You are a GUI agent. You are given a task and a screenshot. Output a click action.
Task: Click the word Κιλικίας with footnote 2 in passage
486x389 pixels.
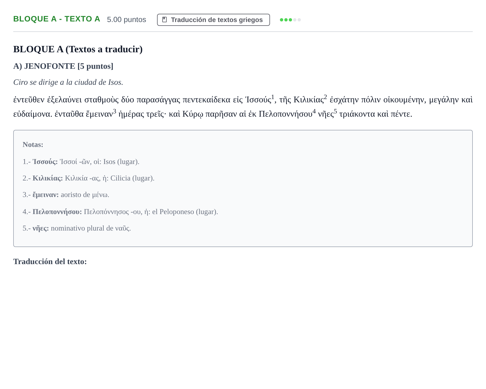click(310, 99)
